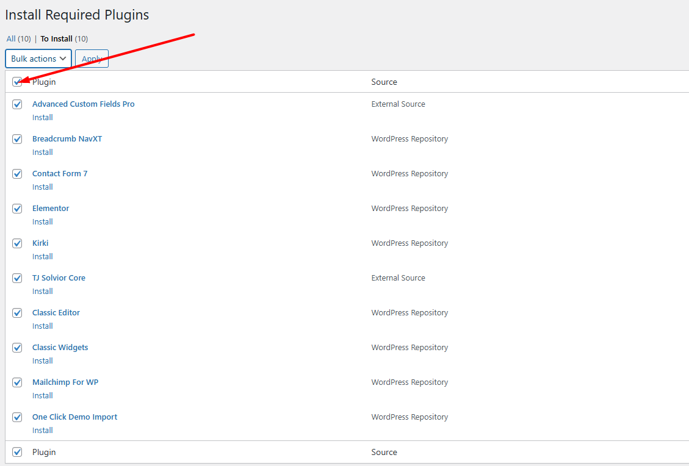The width and height of the screenshot is (689, 466).
Task: Install Classic Widgets via its Install link
Action: pos(43,360)
